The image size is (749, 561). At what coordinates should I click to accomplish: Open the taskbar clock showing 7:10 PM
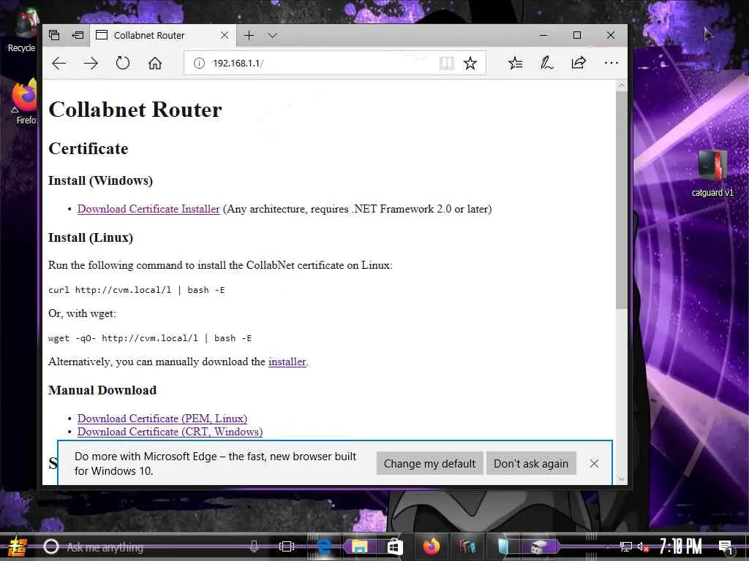[x=681, y=546]
